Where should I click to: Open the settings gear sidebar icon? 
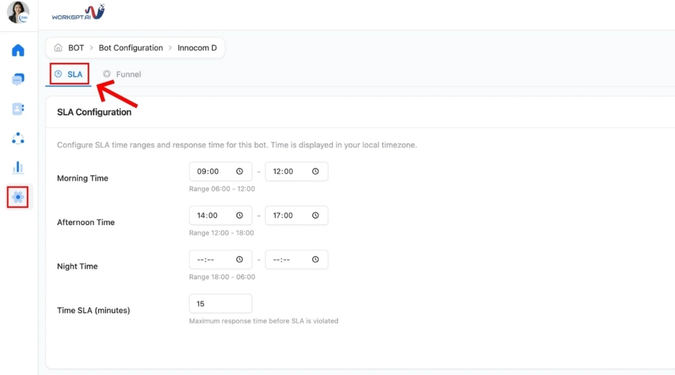coord(17,197)
